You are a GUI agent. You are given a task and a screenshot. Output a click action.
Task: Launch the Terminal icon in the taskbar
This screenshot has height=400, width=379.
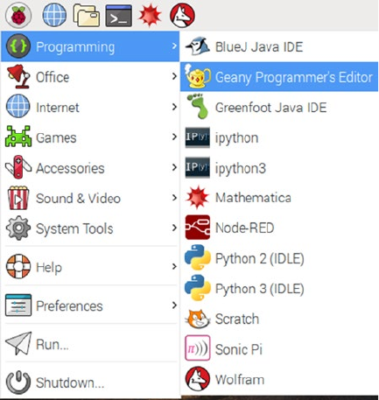coord(118,16)
